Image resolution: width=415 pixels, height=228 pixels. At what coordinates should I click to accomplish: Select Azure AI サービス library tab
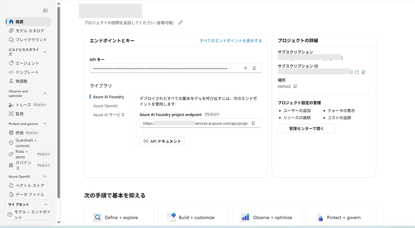pyautogui.click(x=109, y=115)
